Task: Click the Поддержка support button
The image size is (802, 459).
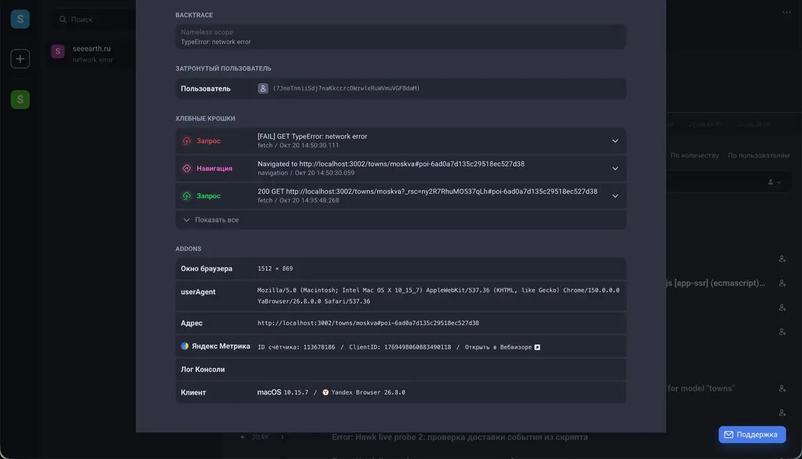Action: click(x=752, y=435)
